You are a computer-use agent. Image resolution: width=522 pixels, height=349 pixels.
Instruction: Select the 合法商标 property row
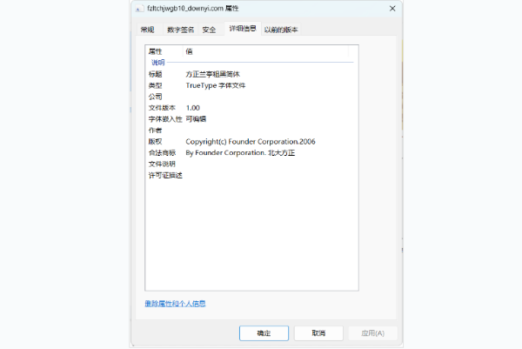(x=251, y=153)
